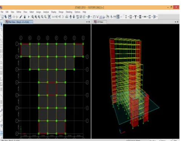The width and height of the screenshot is (181, 141).
Task: Open the Define menu
Action: coord(19,12)
